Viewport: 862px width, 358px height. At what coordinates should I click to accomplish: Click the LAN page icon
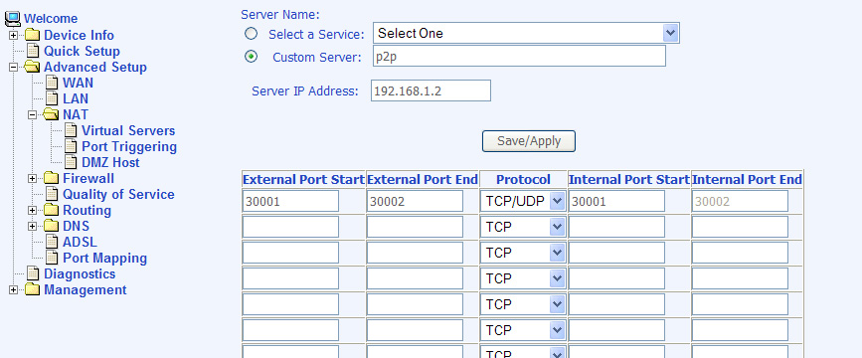point(52,99)
